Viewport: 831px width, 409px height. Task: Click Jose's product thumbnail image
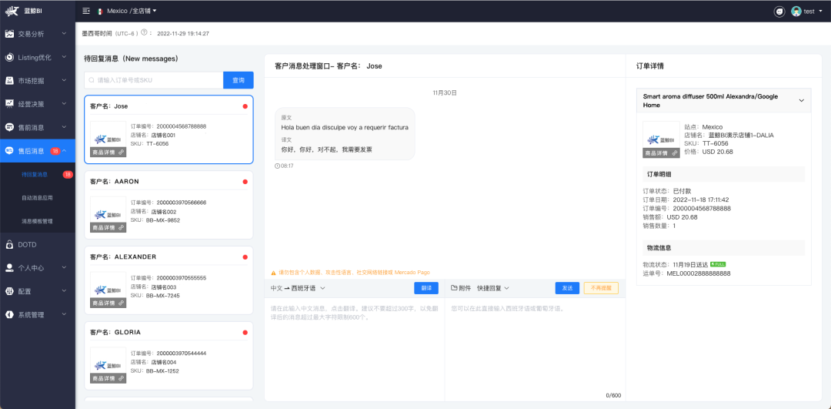tap(108, 139)
